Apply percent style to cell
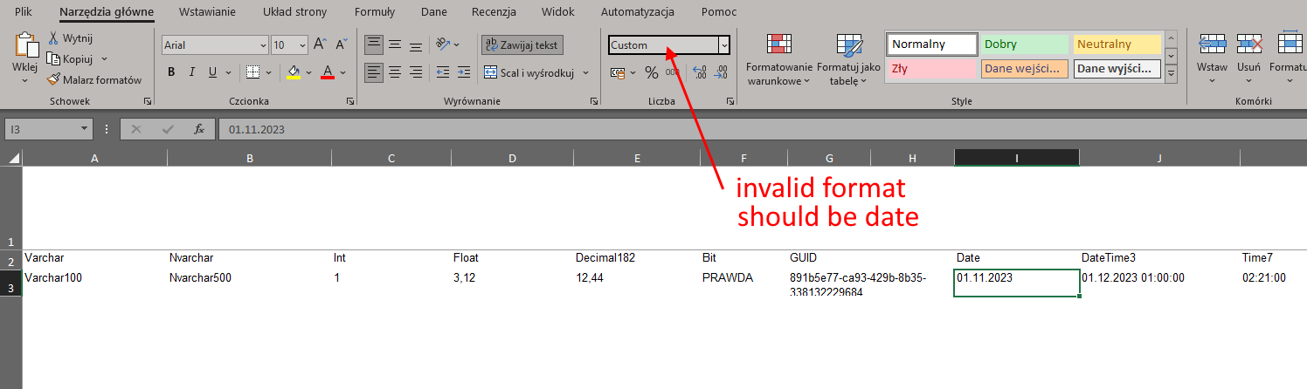The height and width of the screenshot is (389, 1307). pos(651,72)
